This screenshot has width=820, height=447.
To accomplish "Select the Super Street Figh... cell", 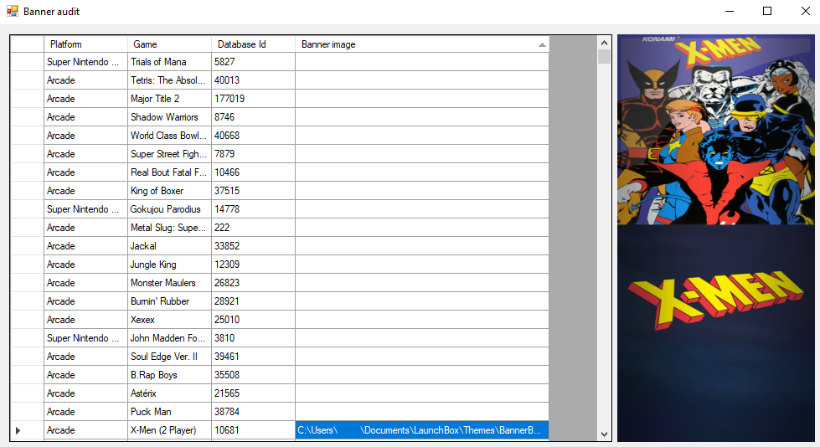I will 169,154.
